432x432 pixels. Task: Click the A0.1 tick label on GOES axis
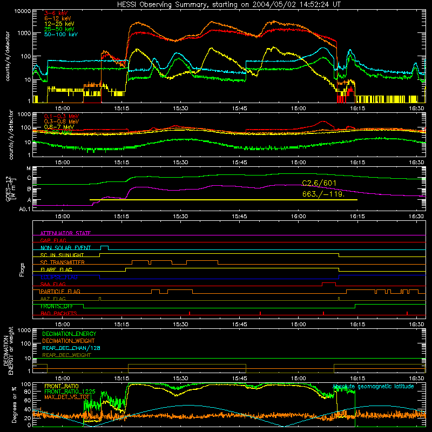[x=25, y=210]
